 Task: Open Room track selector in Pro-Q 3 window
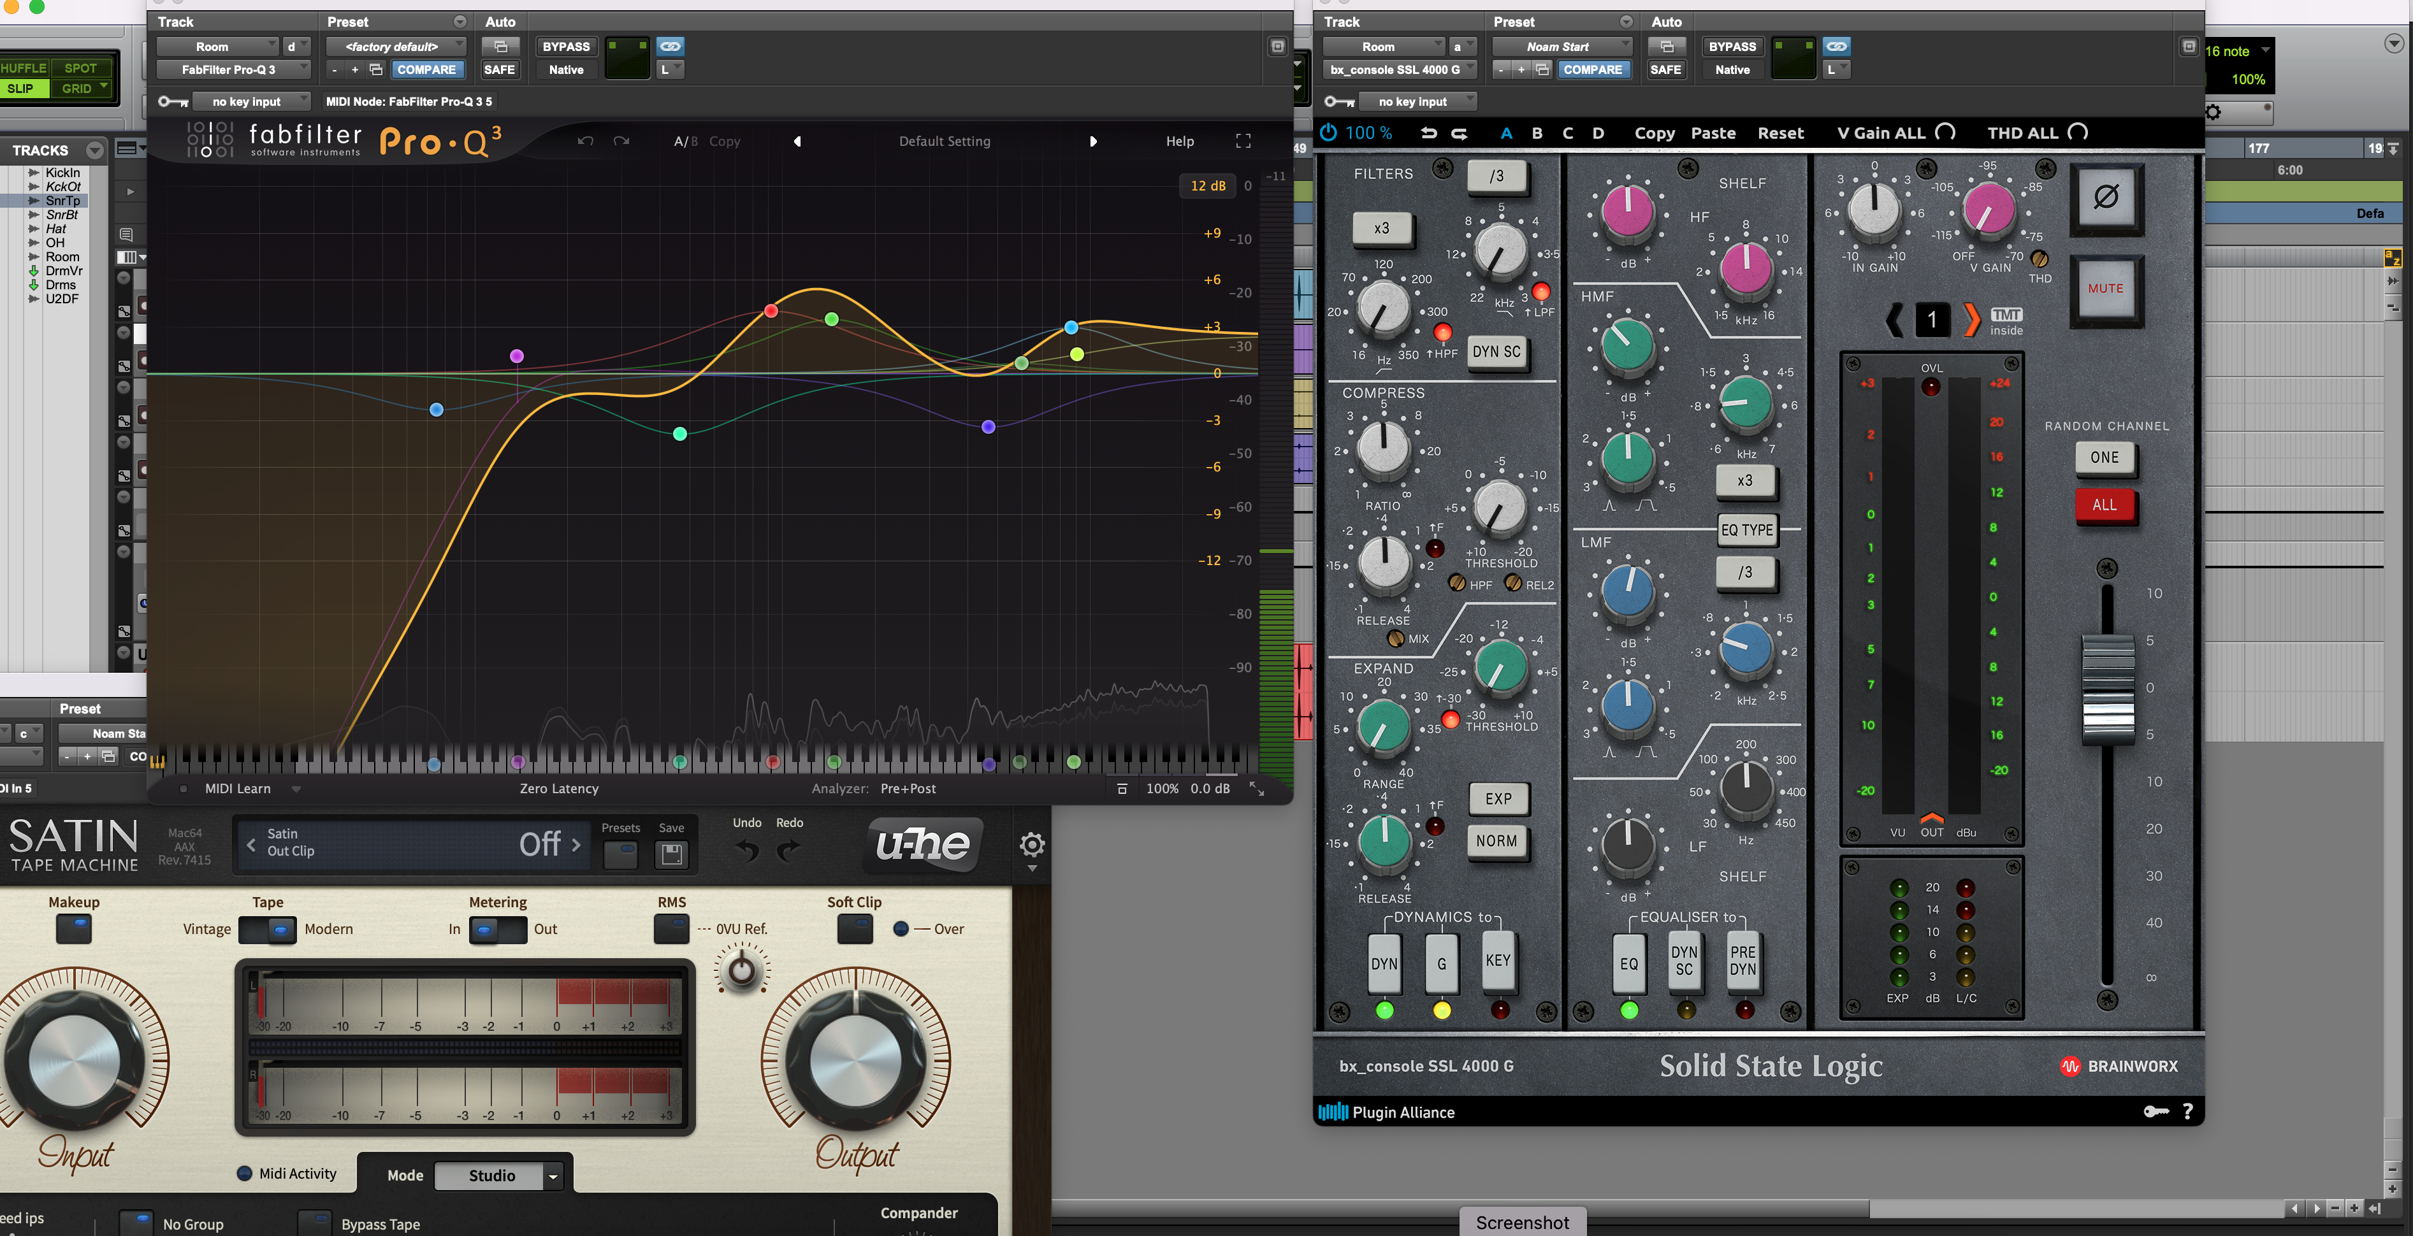[217, 46]
